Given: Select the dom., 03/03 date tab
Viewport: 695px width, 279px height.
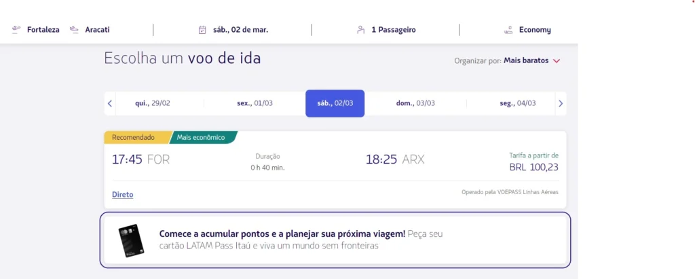Looking at the screenshot, I should [415, 104].
